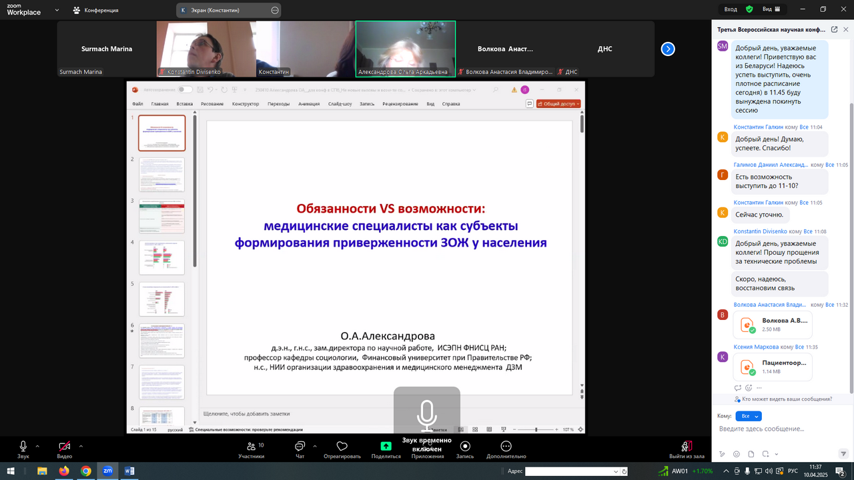
Task: Start recording via Запись
Action: tap(465, 450)
